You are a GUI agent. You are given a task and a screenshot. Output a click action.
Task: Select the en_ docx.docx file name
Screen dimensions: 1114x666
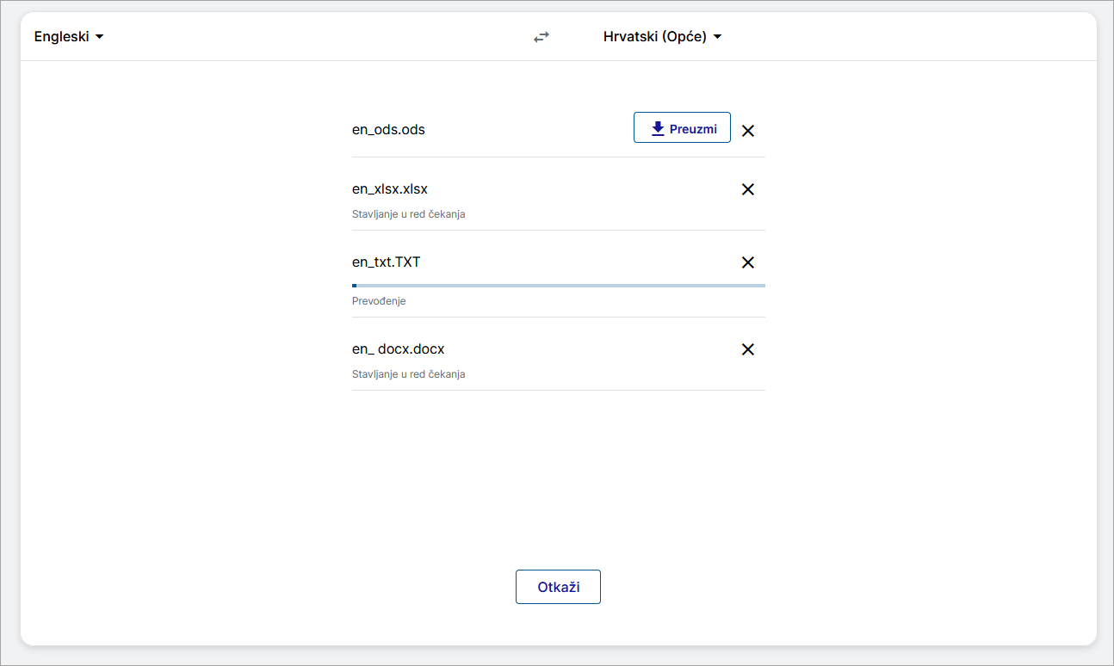tap(399, 349)
